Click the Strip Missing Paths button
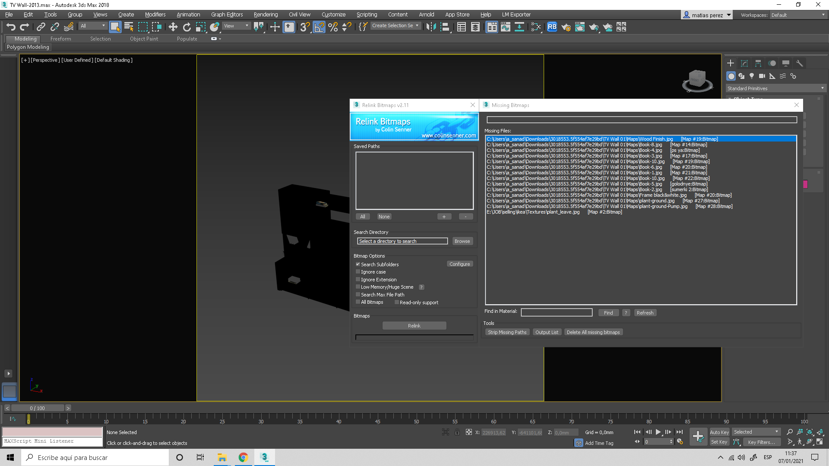 [x=507, y=332]
